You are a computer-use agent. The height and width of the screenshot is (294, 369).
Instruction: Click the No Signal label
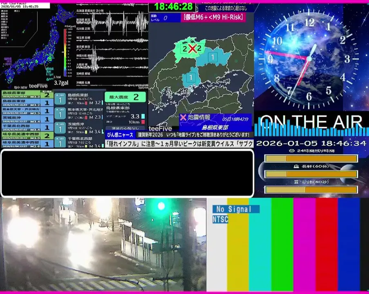coord(236,209)
